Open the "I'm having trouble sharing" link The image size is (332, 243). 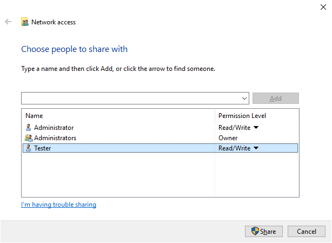tap(58, 205)
